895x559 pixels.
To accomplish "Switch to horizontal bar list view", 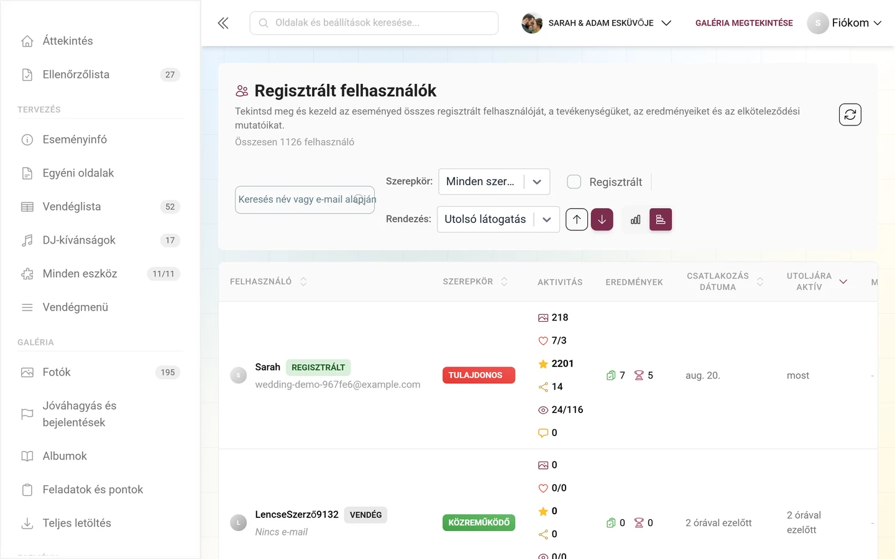I will coord(661,219).
